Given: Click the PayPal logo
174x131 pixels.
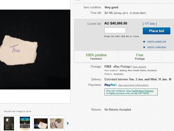Looking at the screenshot, I should [x=110, y=85].
